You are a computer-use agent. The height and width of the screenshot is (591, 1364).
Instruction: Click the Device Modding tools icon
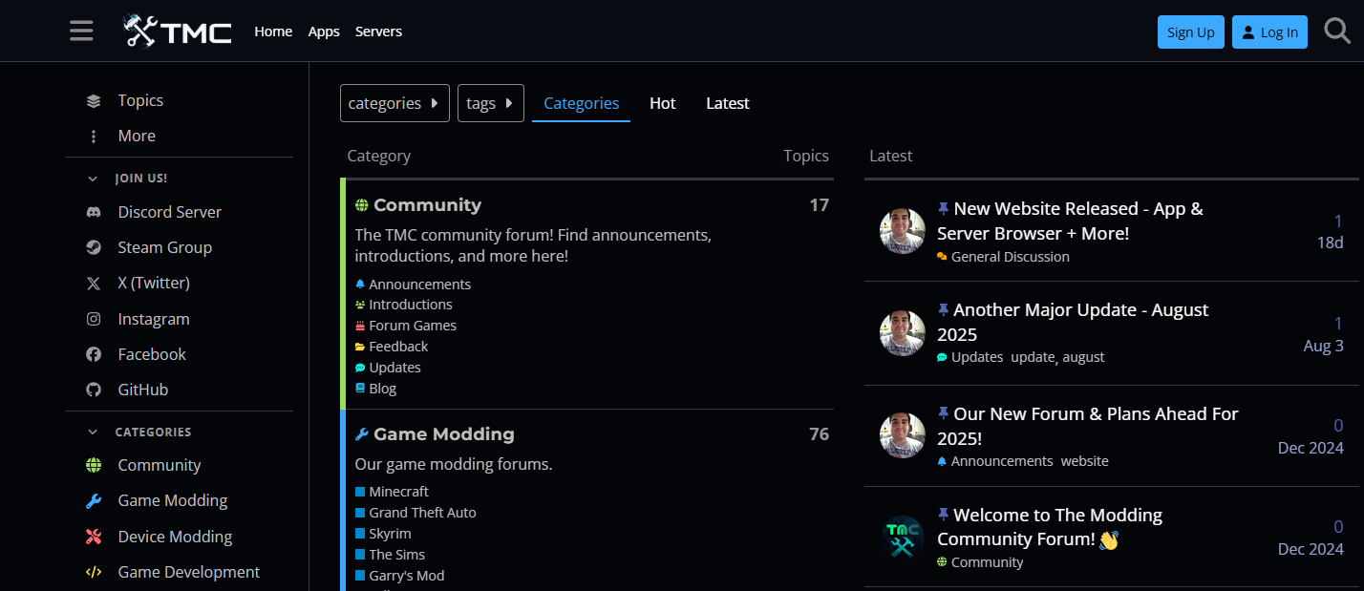click(x=94, y=537)
